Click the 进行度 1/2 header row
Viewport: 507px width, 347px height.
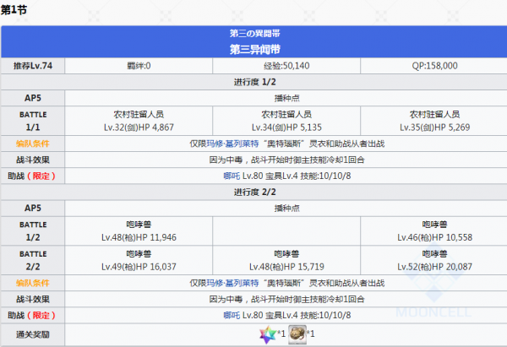coord(254,82)
